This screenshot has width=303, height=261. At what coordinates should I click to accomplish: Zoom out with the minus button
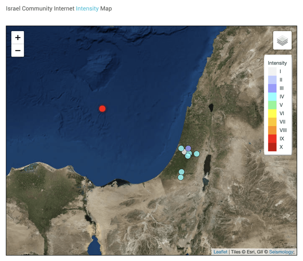coord(18,51)
